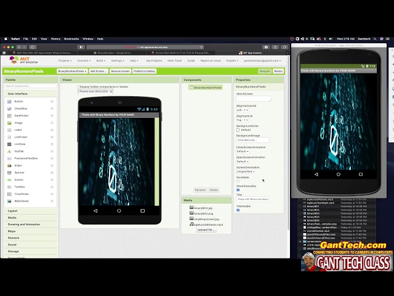The width and height of the screenshot is (394, 296).
Task: Select the Button component icon in Palette
Action: pos(9,101)
